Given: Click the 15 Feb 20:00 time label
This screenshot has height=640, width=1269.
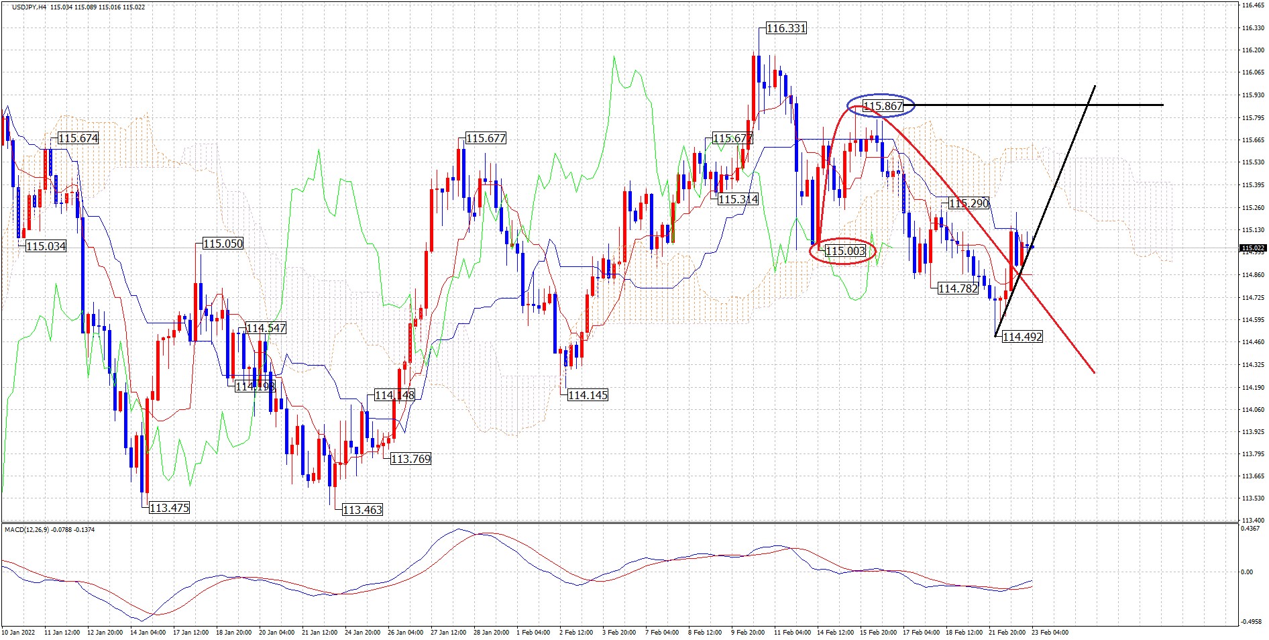Looking at the screenshot, I should point(878,633).
